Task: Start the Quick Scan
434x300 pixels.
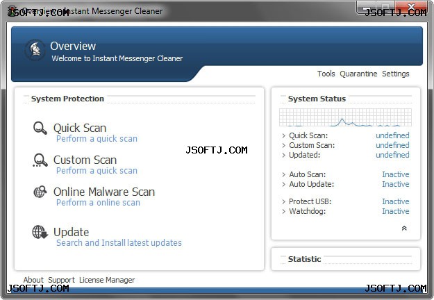Action: coord(80,128)
